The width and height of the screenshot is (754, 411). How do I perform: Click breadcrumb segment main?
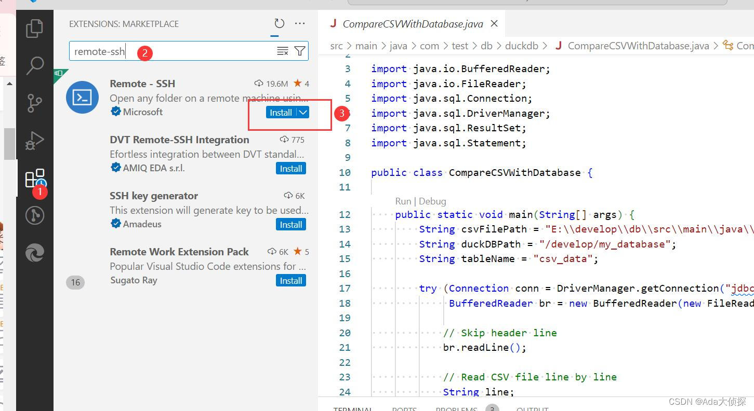(366, 46)
